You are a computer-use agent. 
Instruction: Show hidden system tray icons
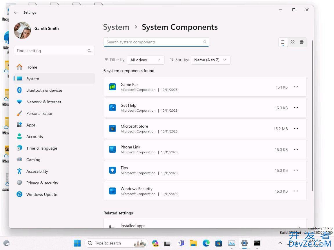pyautogui.click(x=280, y=243)
